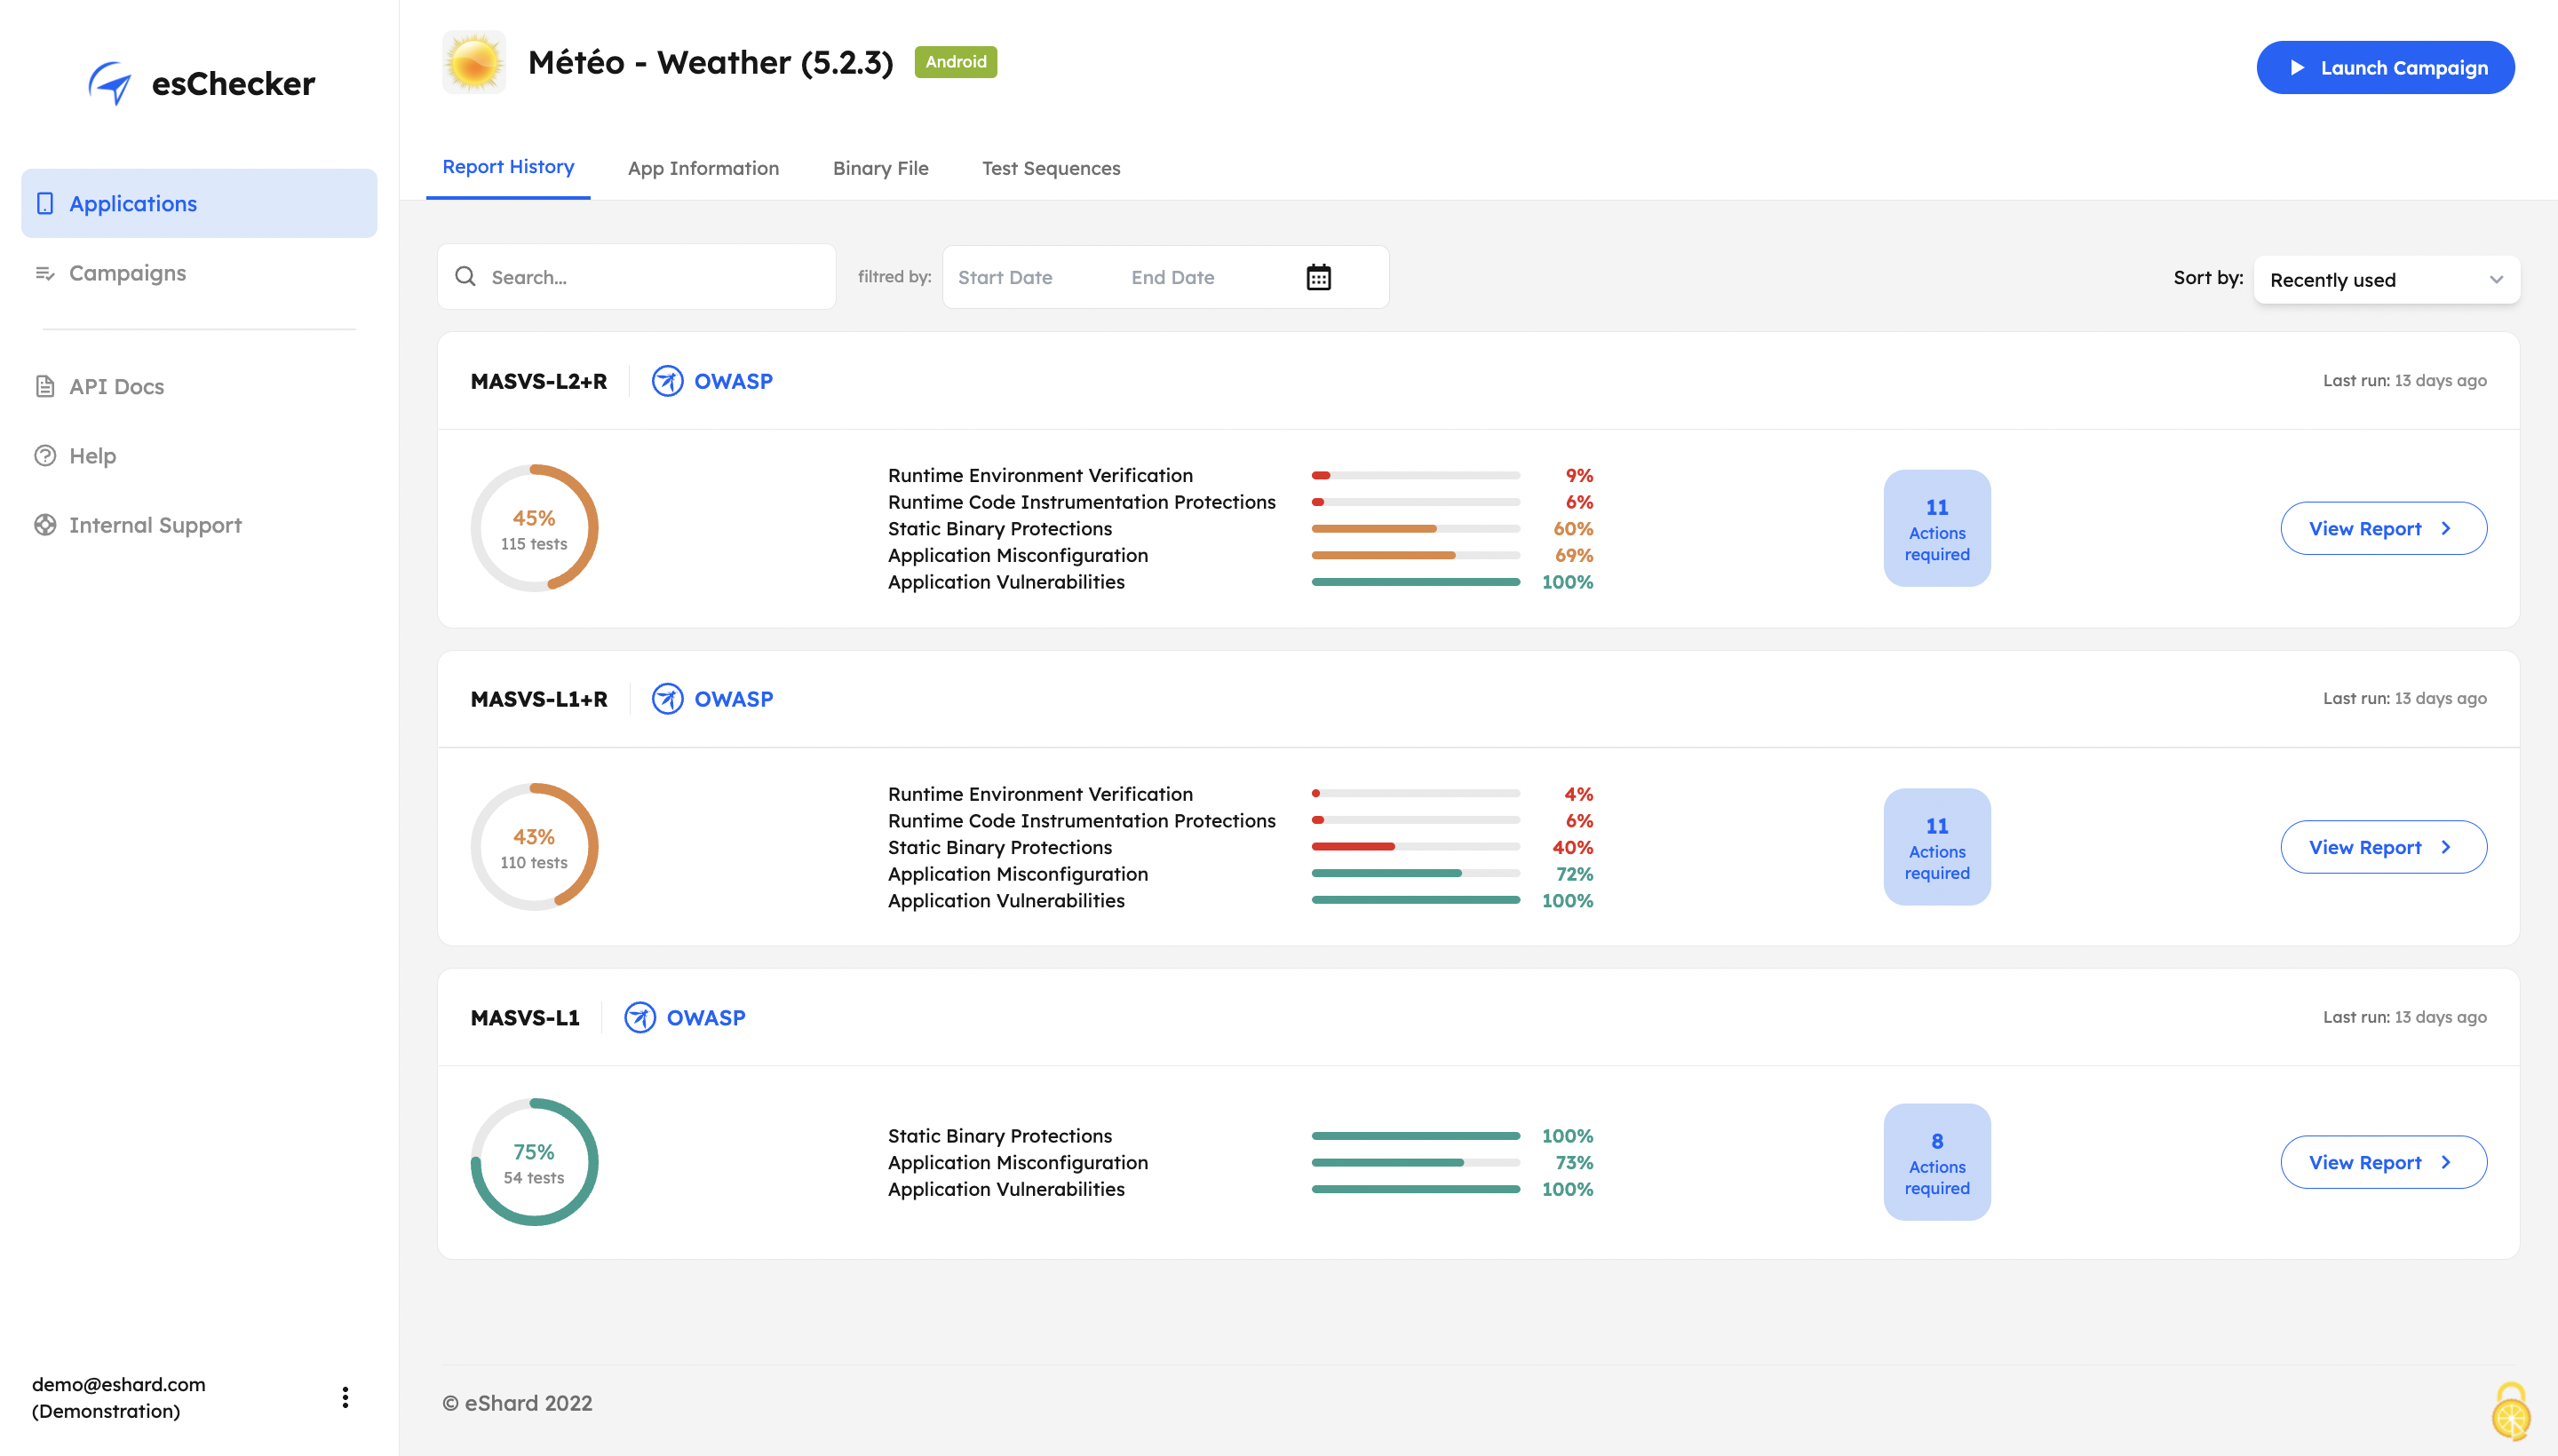Open the Start Date picker field
The height and width of the screenshot is (1456, 2558).
1005,277
